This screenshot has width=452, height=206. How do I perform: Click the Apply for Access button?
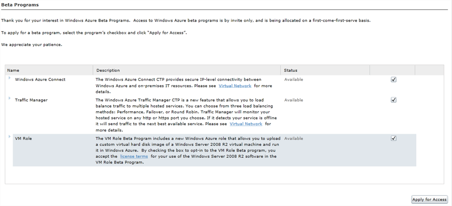[429, 199]
